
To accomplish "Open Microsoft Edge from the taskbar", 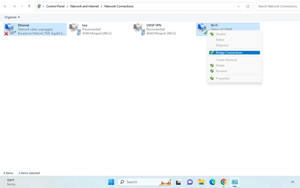I will pos(212,182).
